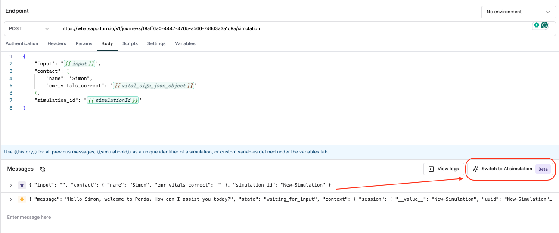The image size is (559, 233).
Task: Click the Grammarly icon in URL bar
Action: tap(544, 25)
